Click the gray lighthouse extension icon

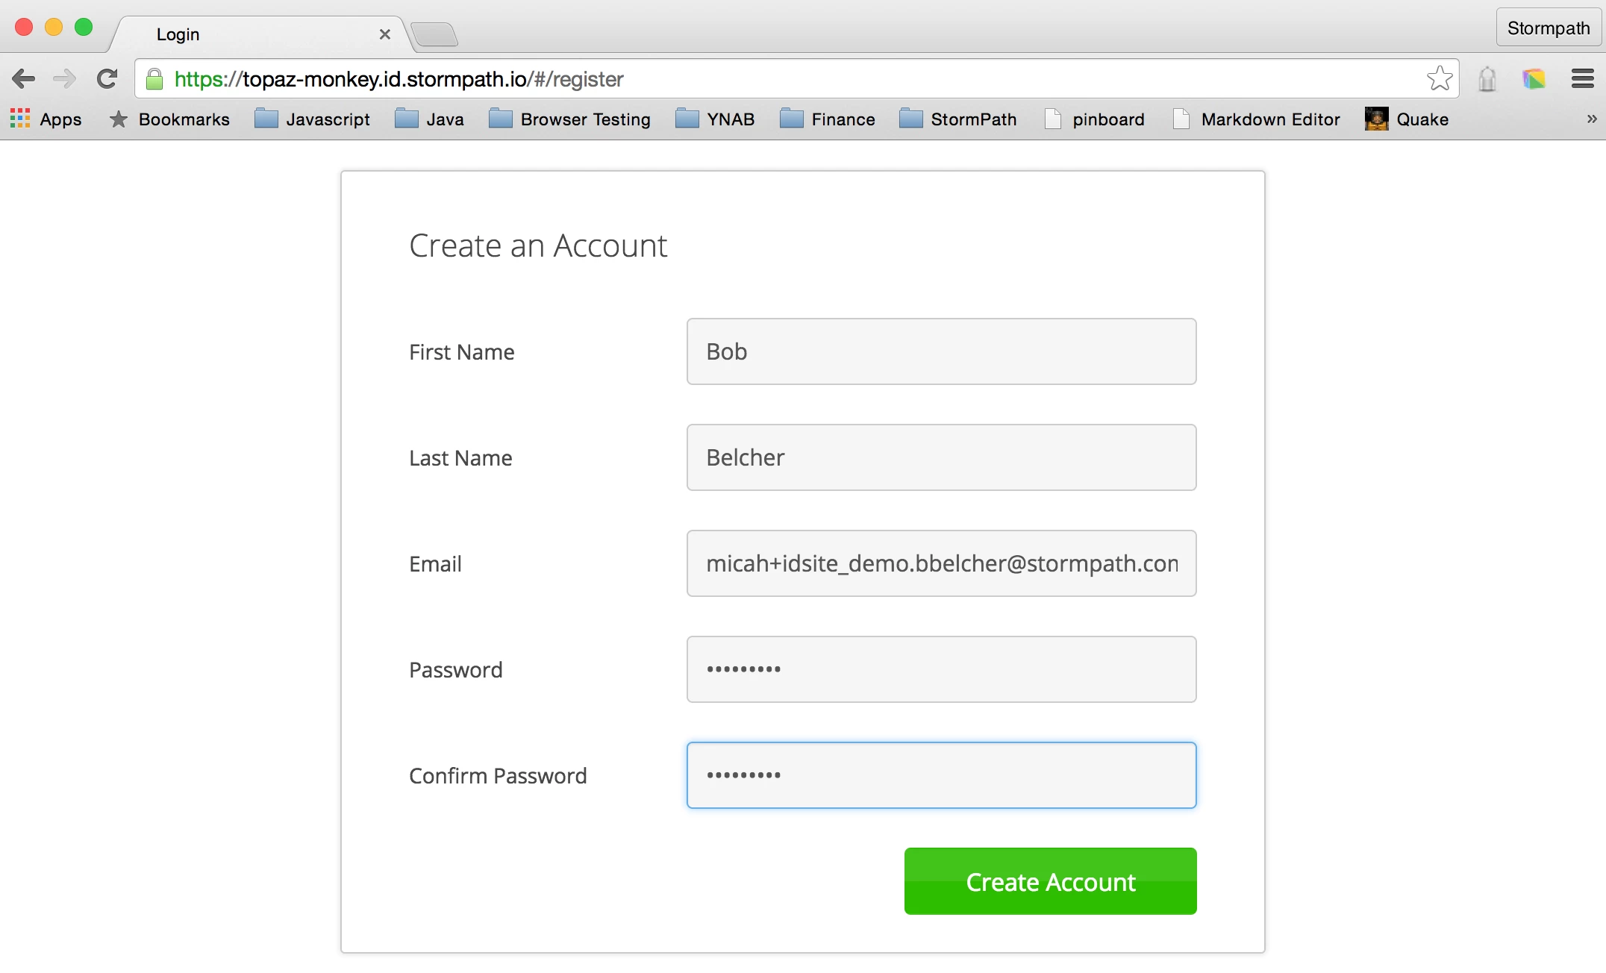(1487, 78)
